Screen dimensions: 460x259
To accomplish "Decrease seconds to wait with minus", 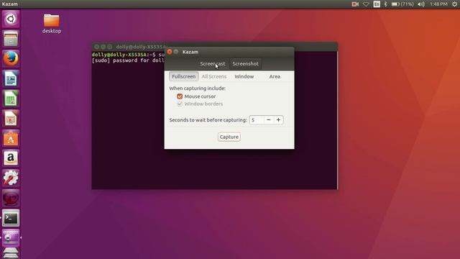I will coord(268,120).
